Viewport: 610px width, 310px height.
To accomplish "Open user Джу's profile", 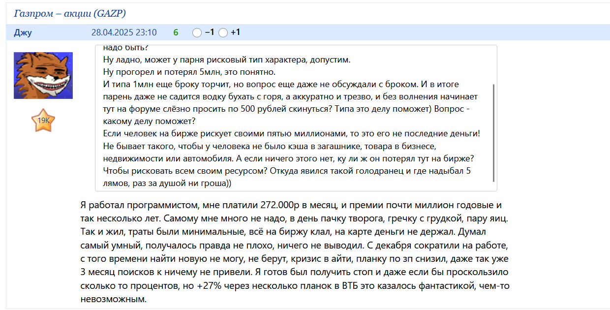I will pos(23,33).
